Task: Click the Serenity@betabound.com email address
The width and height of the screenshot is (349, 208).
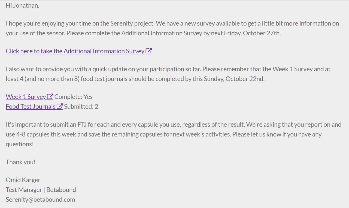Action: click(x=40, y=200)
